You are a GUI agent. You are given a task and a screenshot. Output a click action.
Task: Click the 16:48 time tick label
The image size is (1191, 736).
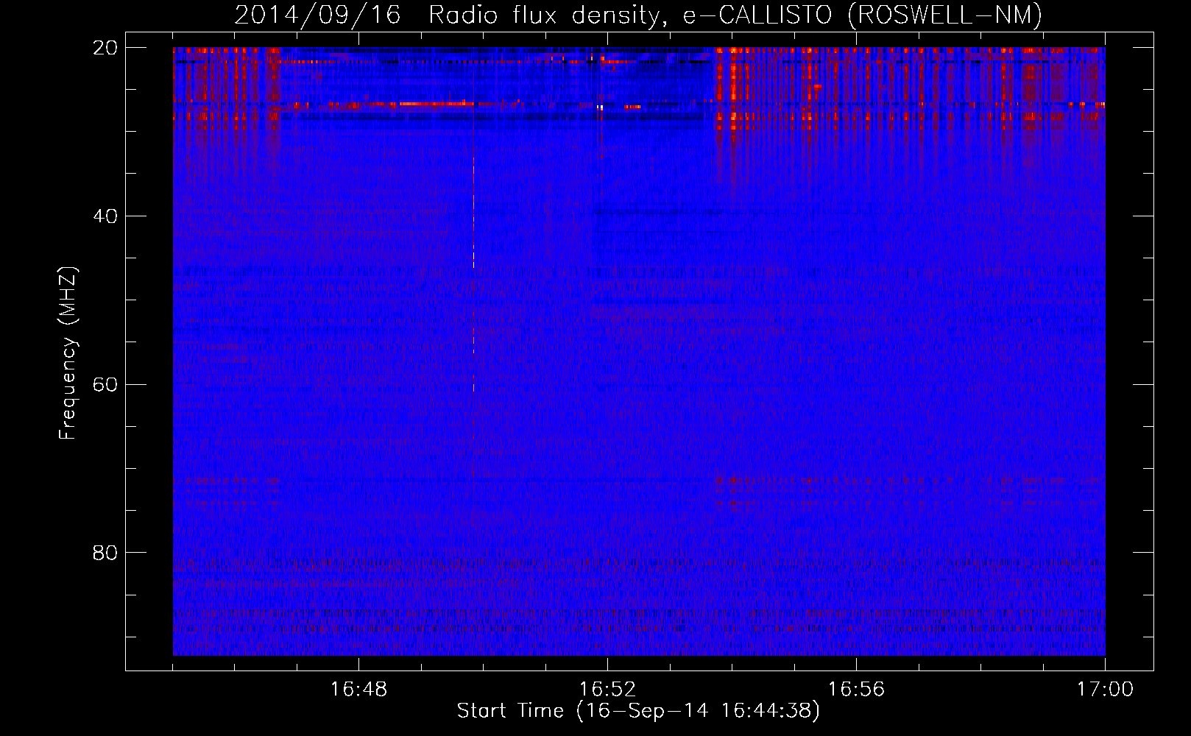point(358,690)
